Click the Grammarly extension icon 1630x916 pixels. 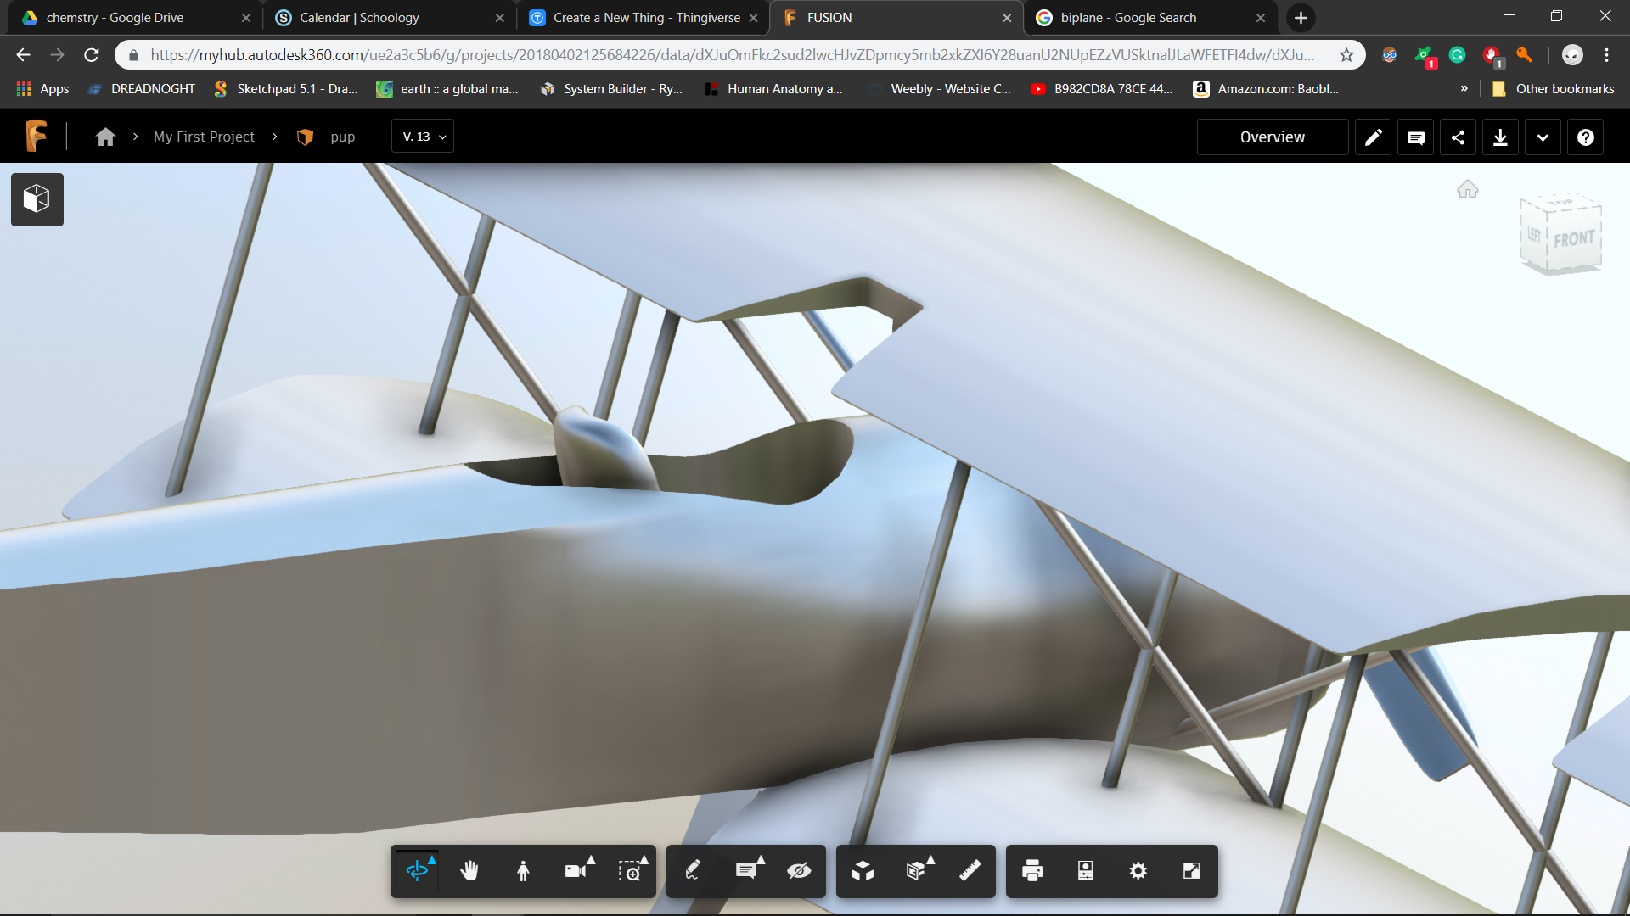(x=1458, y=55)
